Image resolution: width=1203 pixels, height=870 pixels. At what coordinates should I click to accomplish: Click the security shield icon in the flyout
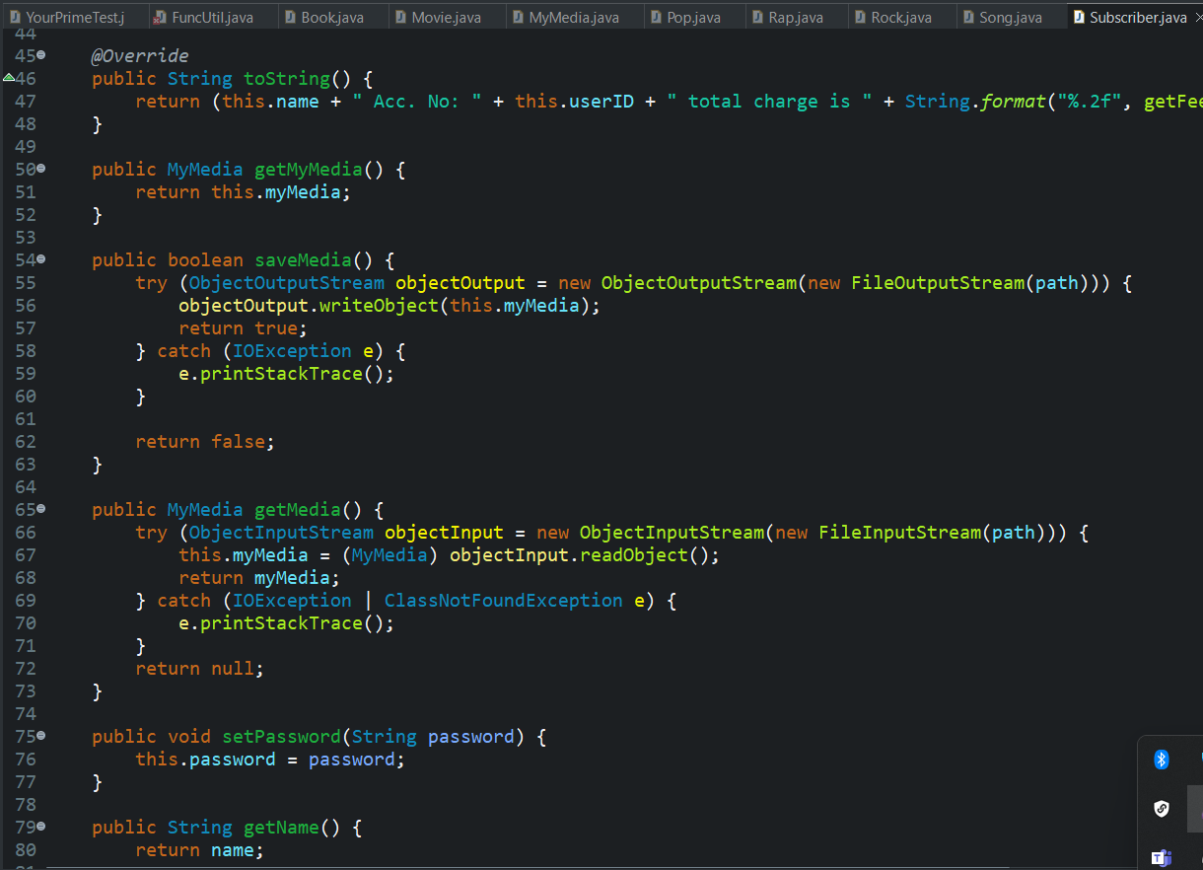click(1161, 808)
